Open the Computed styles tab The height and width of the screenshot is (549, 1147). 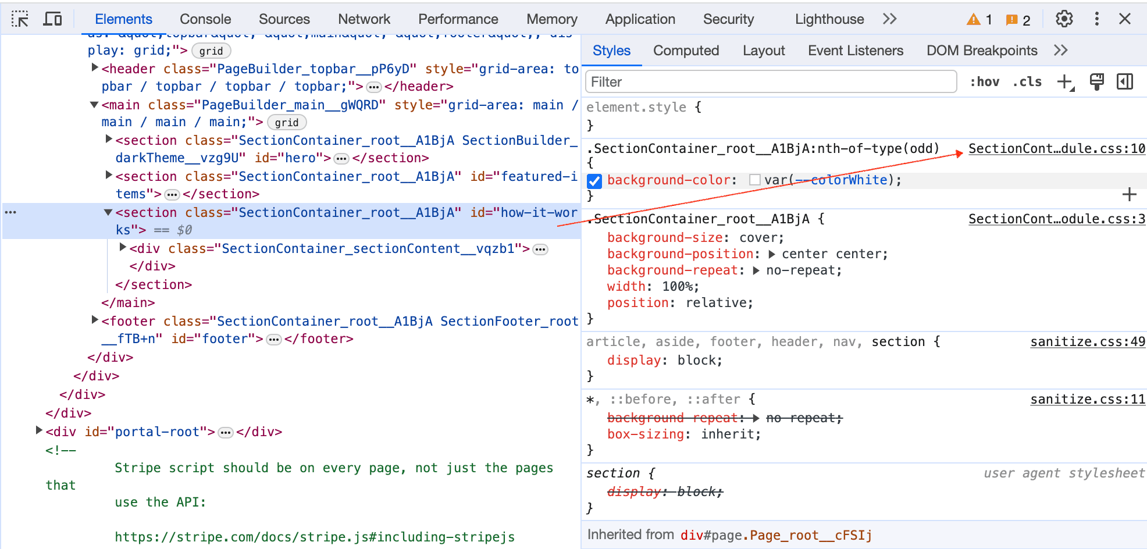686,51
